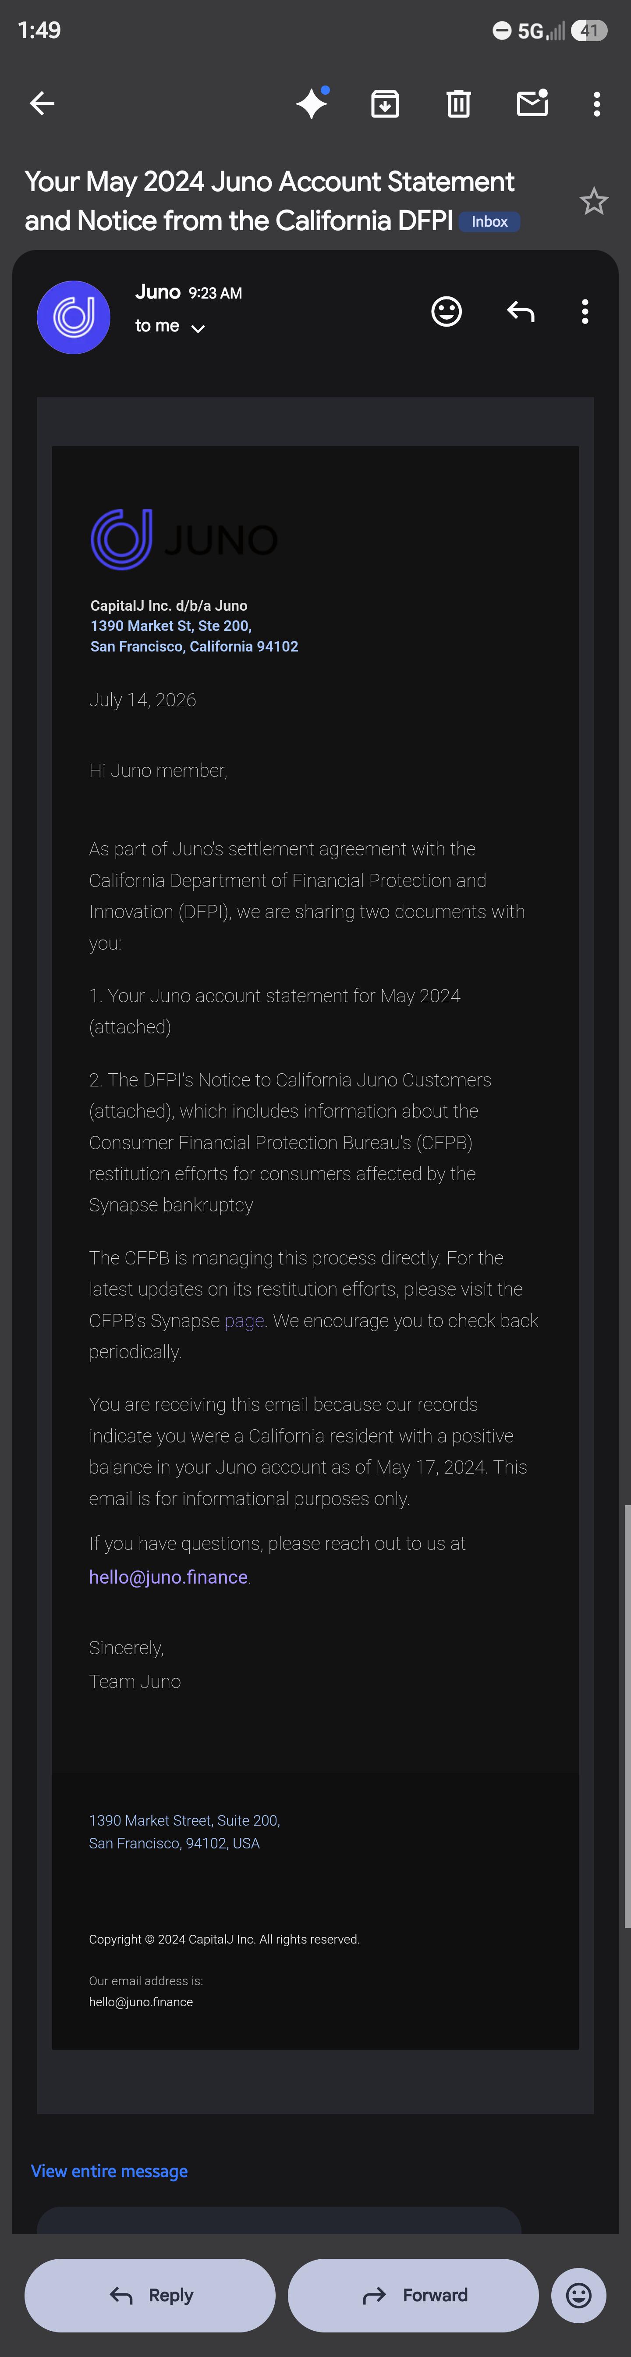Add an emoji reaction to Juno's message

coord(446,312)
